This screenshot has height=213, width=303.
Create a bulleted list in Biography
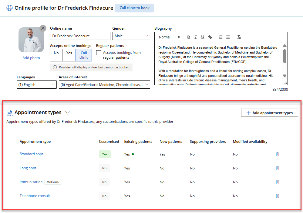pos(228,37)
